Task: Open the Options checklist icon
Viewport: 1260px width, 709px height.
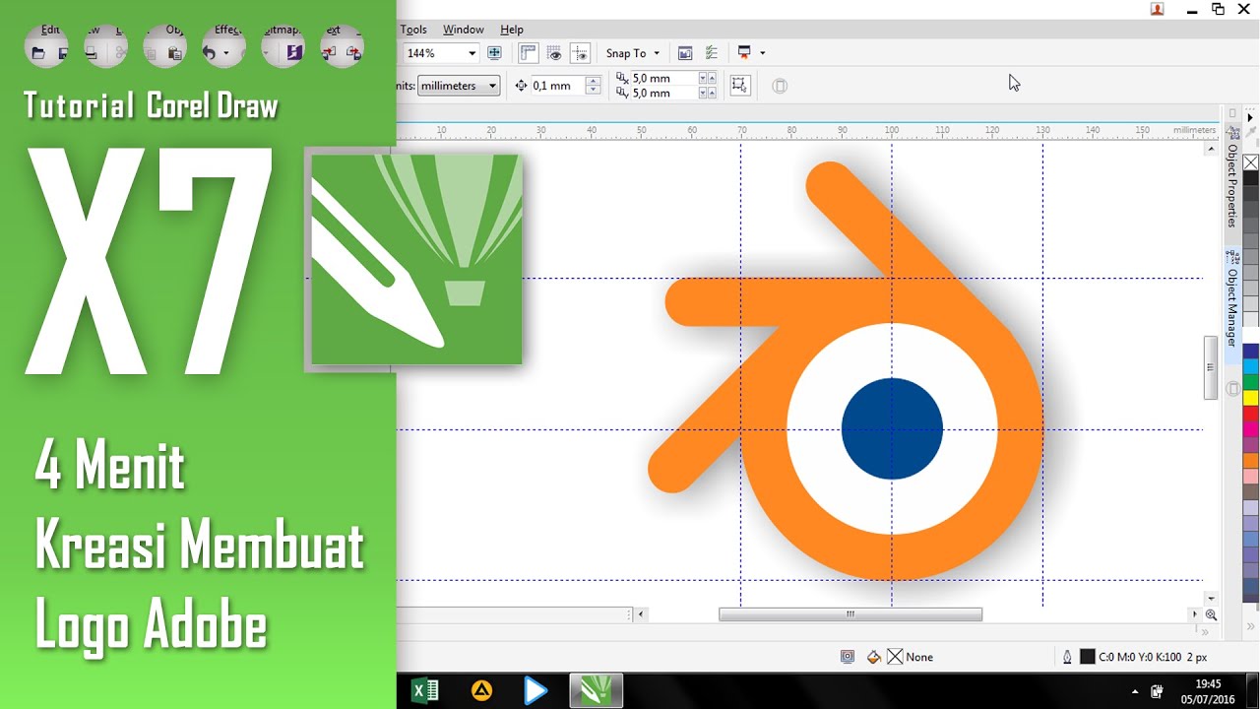Action: [x=712, y=53]
